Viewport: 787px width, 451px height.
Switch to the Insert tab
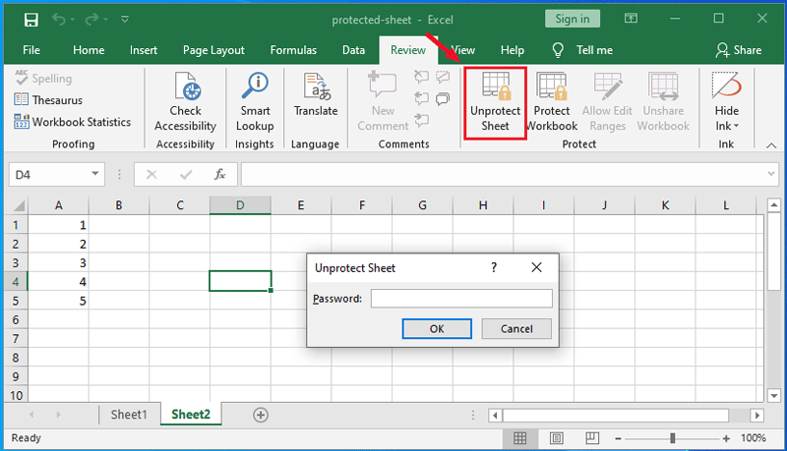click(144, 50)
